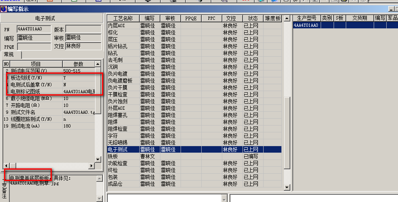Click the notes box's up scroll arrow
The image size is (398, 202).
(100, 179)
